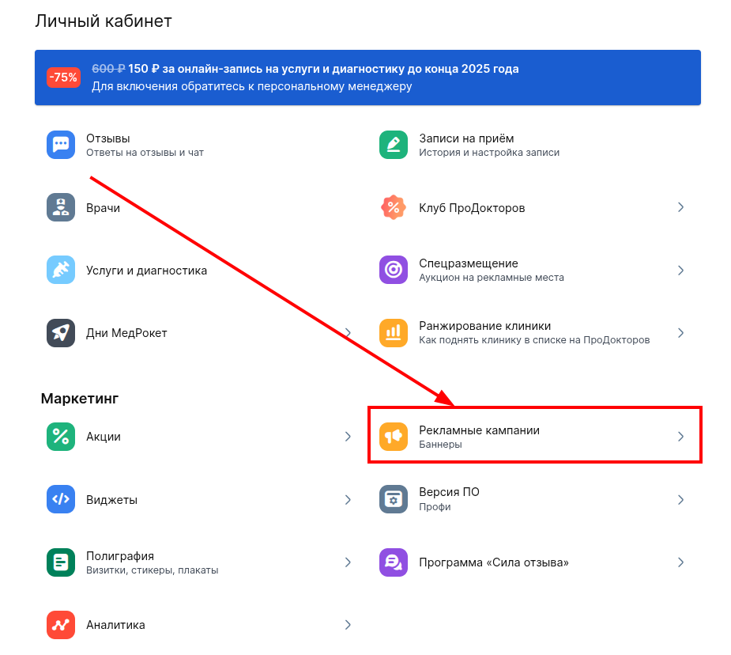This screenshot has width=731, height=655.
Task: Open the Рекламные кампании menu item
Action: (x=479, y=430)
